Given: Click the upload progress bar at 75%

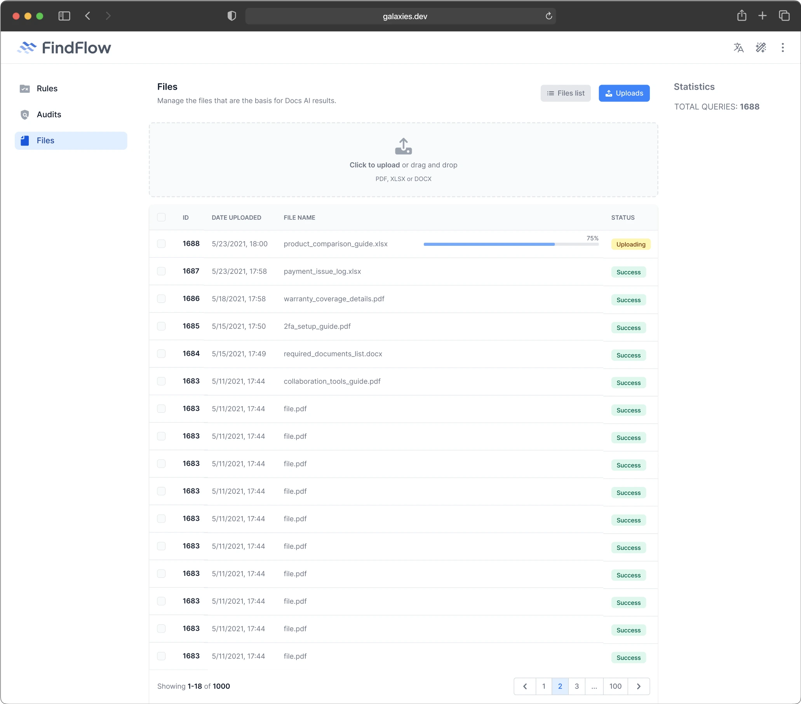Looking at the screenshot, I should (509, 244).
